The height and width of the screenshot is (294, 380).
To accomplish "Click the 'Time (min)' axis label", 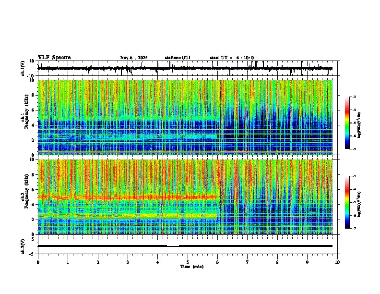I will tap(192, 267).
